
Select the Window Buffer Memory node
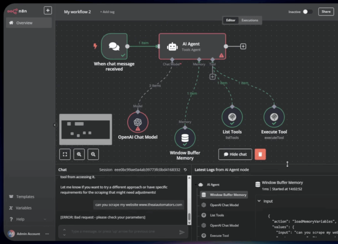(185, 138)
